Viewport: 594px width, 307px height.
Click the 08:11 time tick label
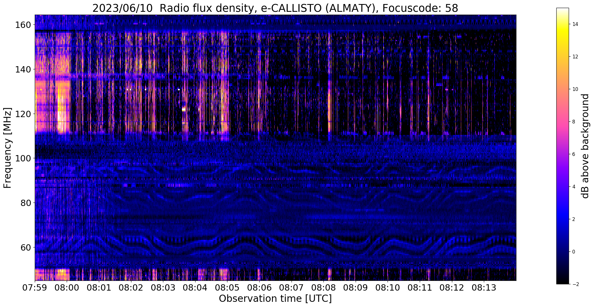coord(420,288)
